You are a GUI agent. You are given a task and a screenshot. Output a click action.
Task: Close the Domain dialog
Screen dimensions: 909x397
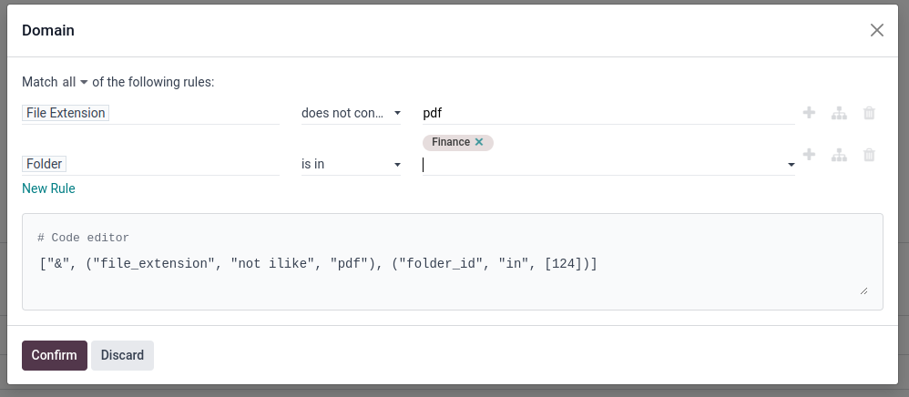pyautogui.click(x=876, y=30)
